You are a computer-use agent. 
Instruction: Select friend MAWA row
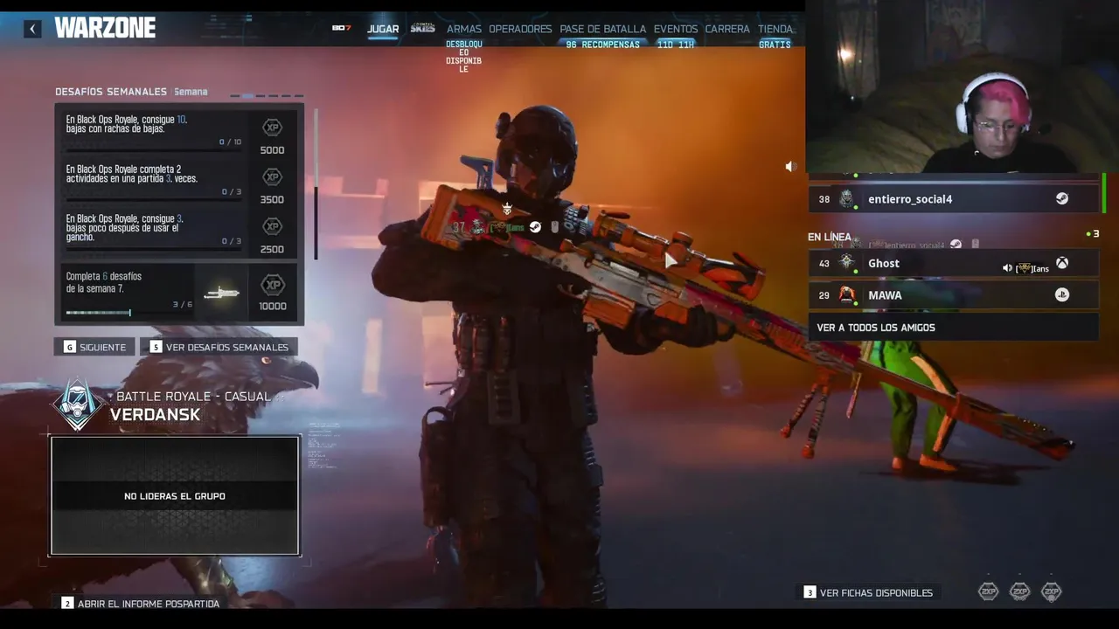click(x=953, y=295)
